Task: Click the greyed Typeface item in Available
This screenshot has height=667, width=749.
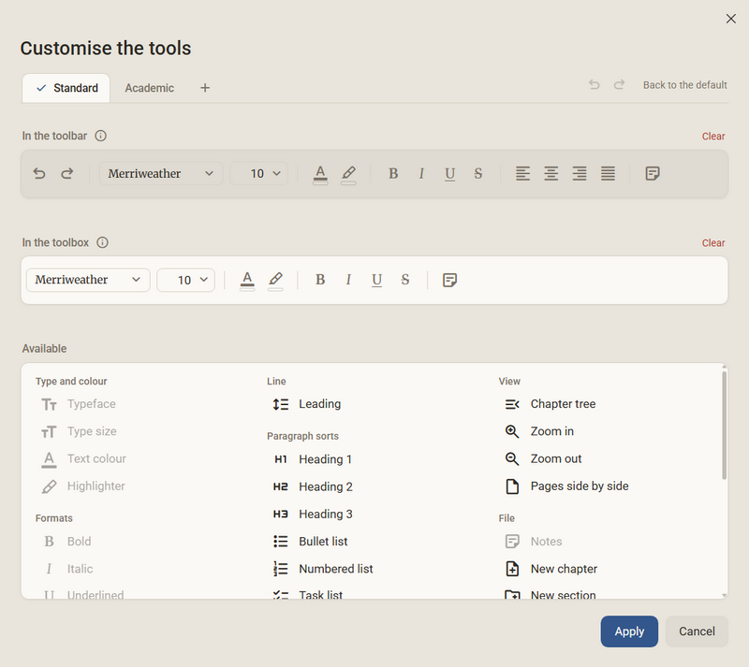Action: click(x=78, y=404)
